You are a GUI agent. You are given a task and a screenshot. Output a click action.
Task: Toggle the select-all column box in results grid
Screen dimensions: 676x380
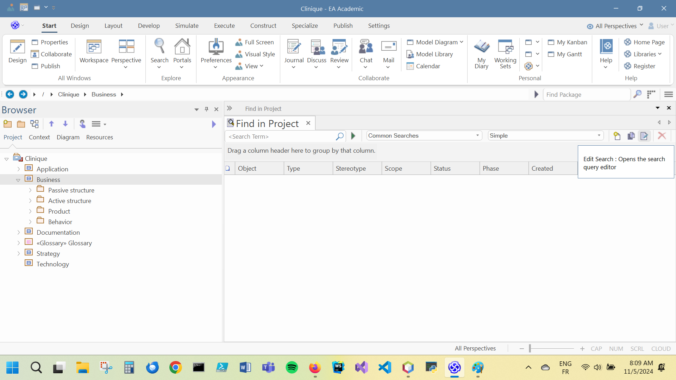(228, 169)
